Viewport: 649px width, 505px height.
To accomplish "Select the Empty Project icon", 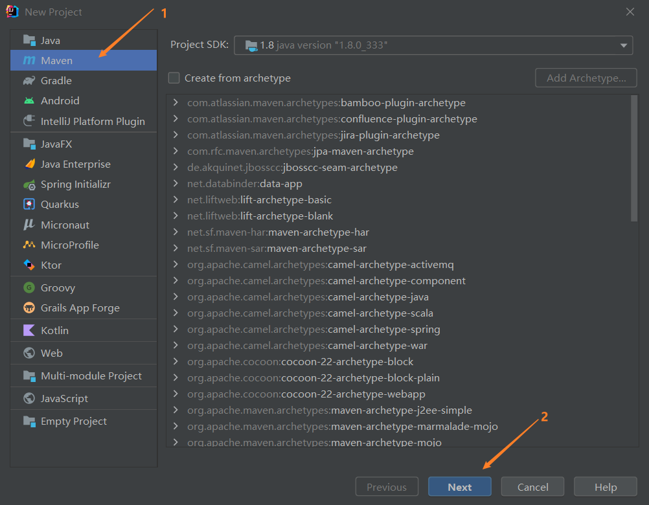I will point(29,421).
